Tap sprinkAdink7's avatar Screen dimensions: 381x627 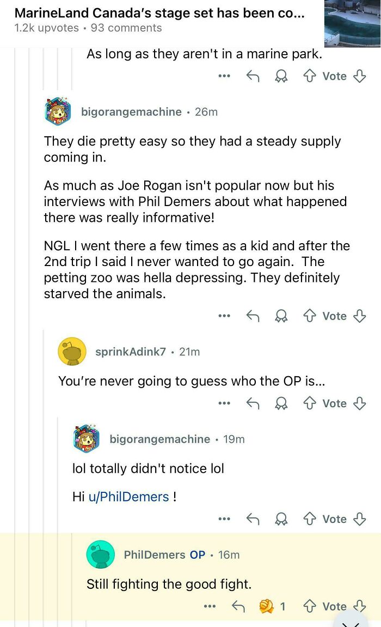tap(72, 351)
